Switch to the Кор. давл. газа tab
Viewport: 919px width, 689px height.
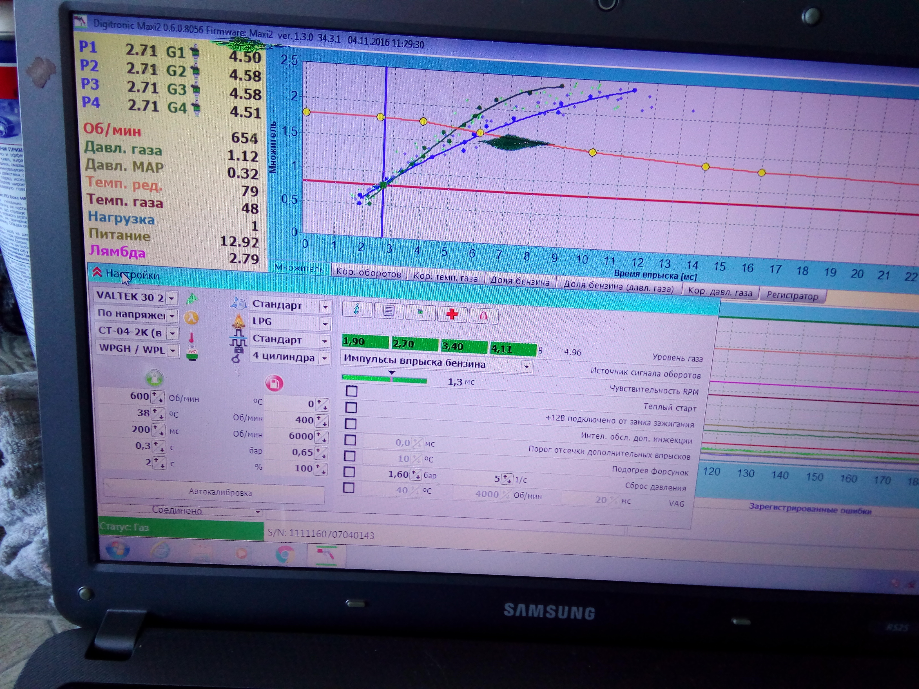click(720, 292)
